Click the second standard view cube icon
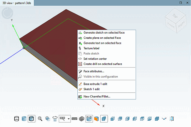Viewport: 191px width, 127px height. [120, 119]
